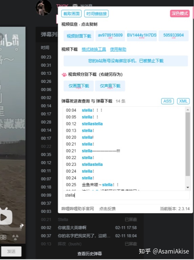This screenshot has height=260, width=194.
Task: Click the pink paw icon
Action: [x=64, y=75]
